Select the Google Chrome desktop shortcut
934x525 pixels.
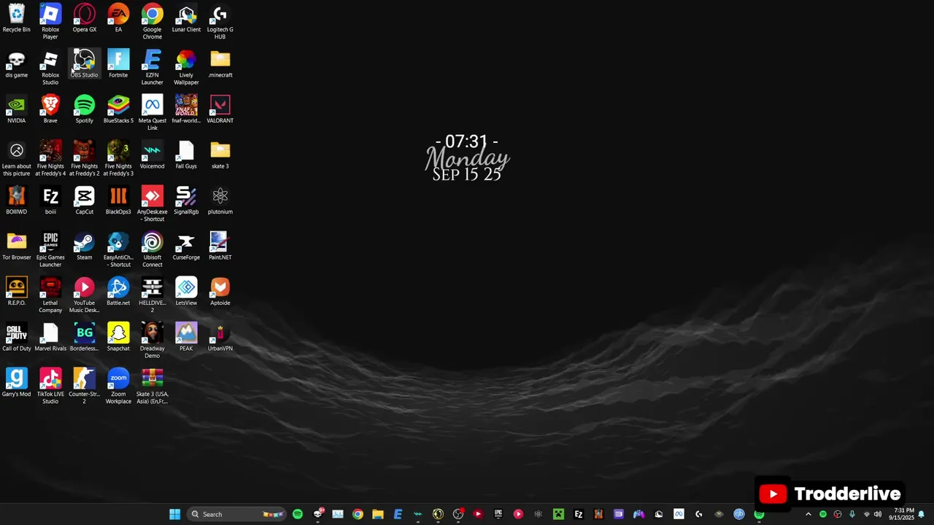point(152,22)
